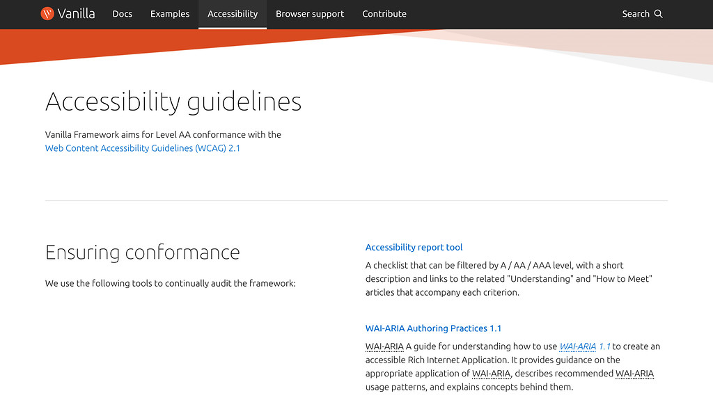Open the Web Content Accessibility Guidelines link
The width and height of the screenshot is (713, 414).
(x=142, y=148)
